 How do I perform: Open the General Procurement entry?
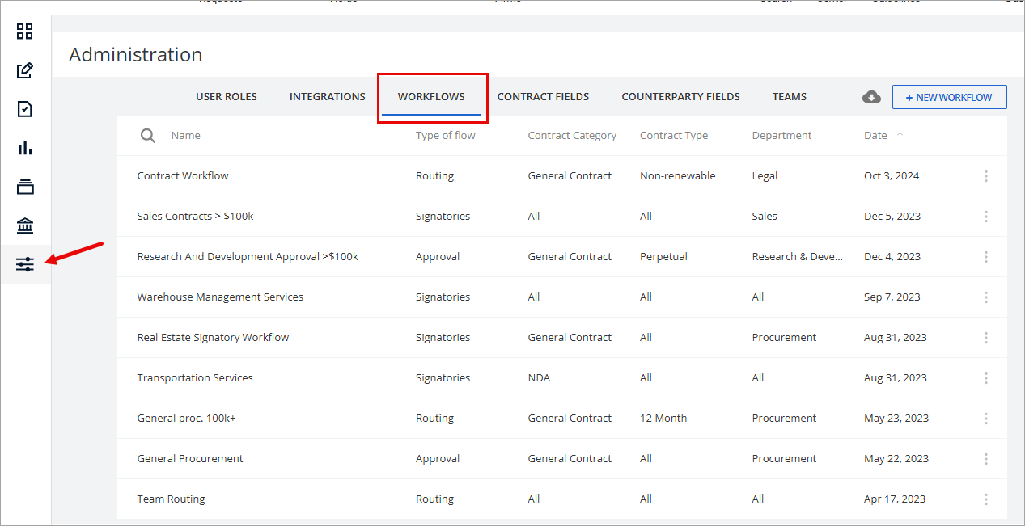tap(190, 459)
